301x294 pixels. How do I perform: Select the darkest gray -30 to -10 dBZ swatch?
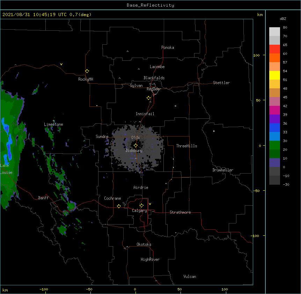(274, 180)
